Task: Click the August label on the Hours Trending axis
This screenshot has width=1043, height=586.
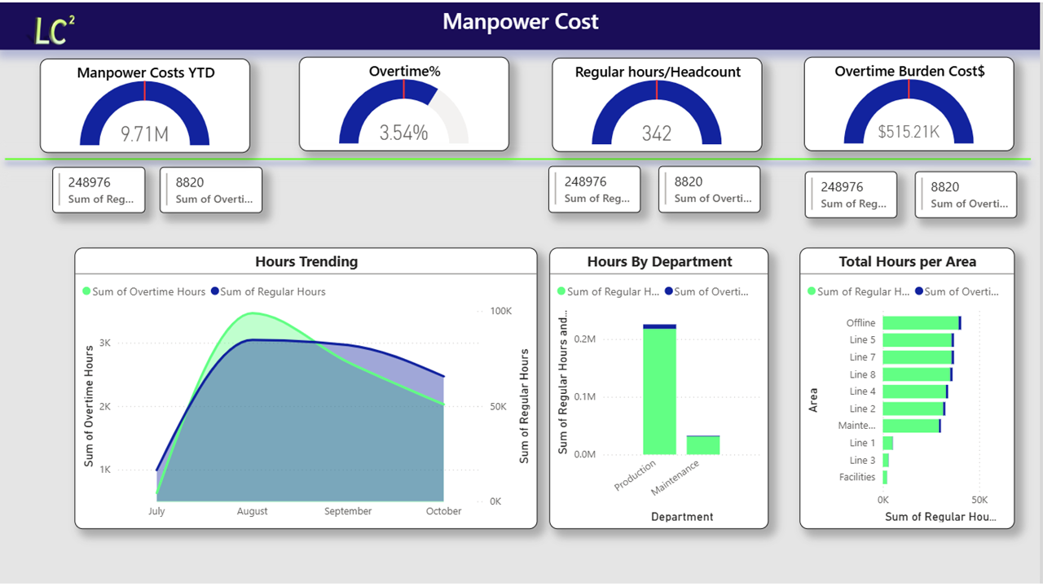Action: tap(252, 511)
